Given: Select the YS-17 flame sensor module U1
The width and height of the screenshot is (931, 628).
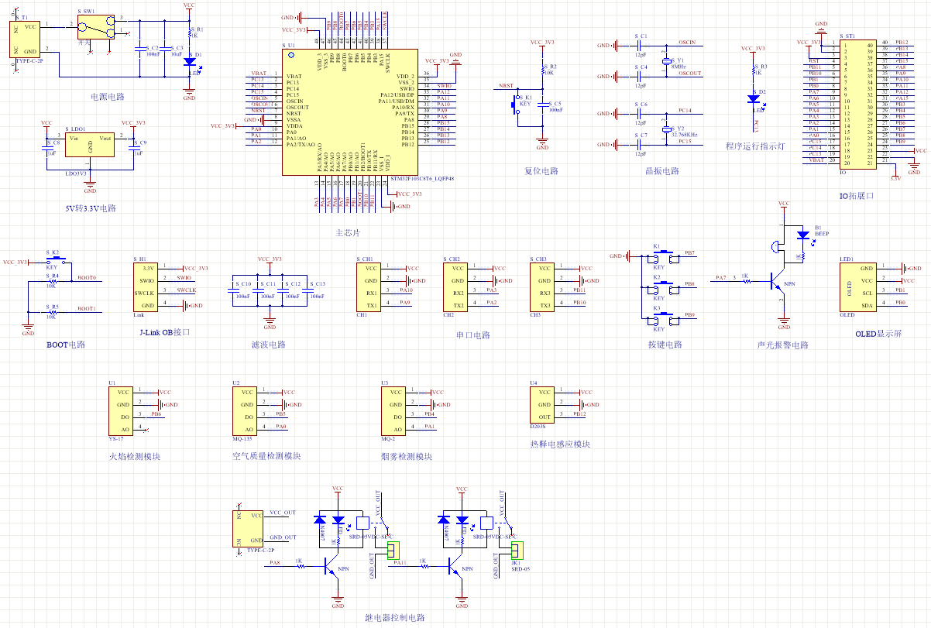Looking at the screenshot, I should tap(123, 411).
